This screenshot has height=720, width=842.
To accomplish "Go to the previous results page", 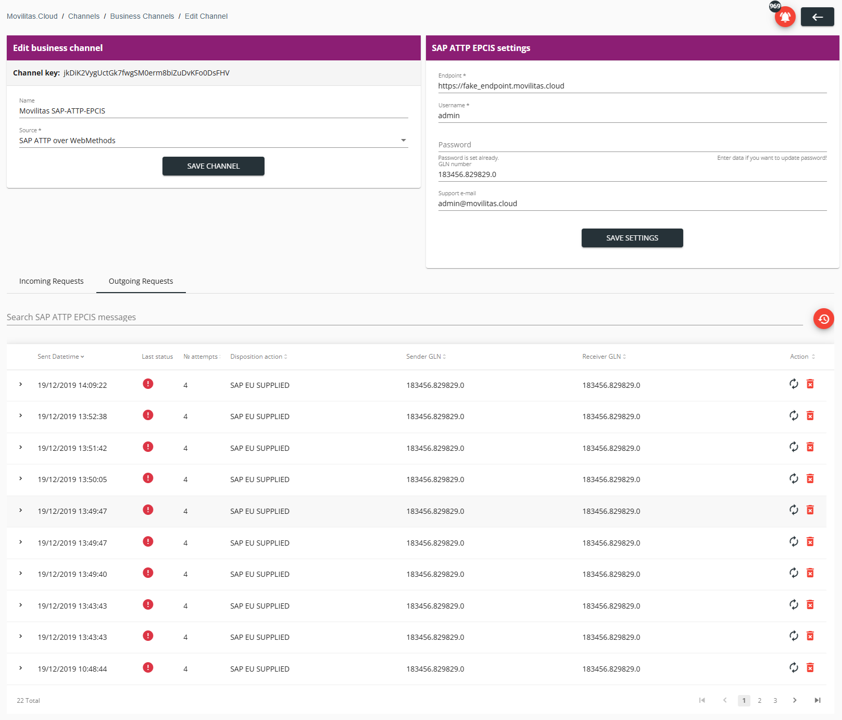I will click(725, 700).
